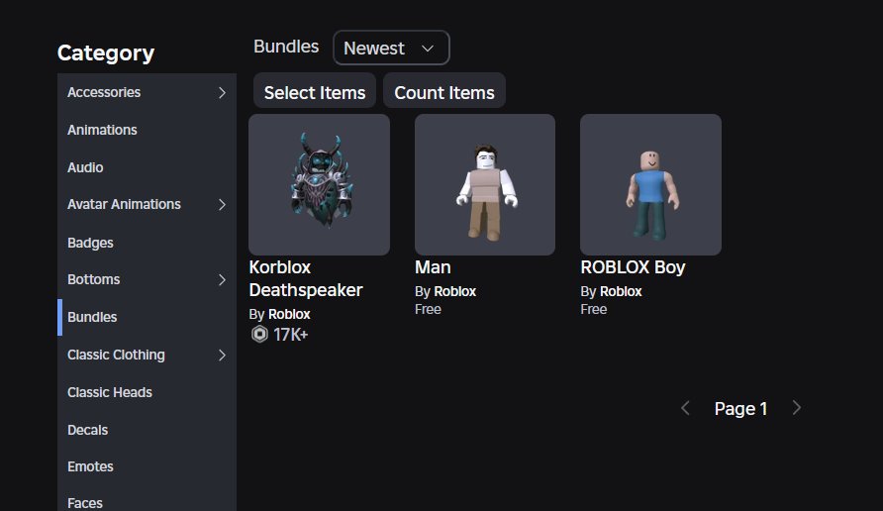Open Korblox Deathspeaker bundle thumbnail
This screenshot has height=511, width=883.
point(319,184)
